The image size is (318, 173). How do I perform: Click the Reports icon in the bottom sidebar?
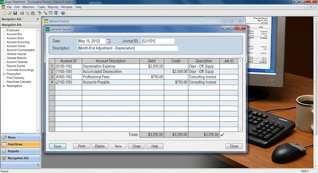tap(4, 151)
